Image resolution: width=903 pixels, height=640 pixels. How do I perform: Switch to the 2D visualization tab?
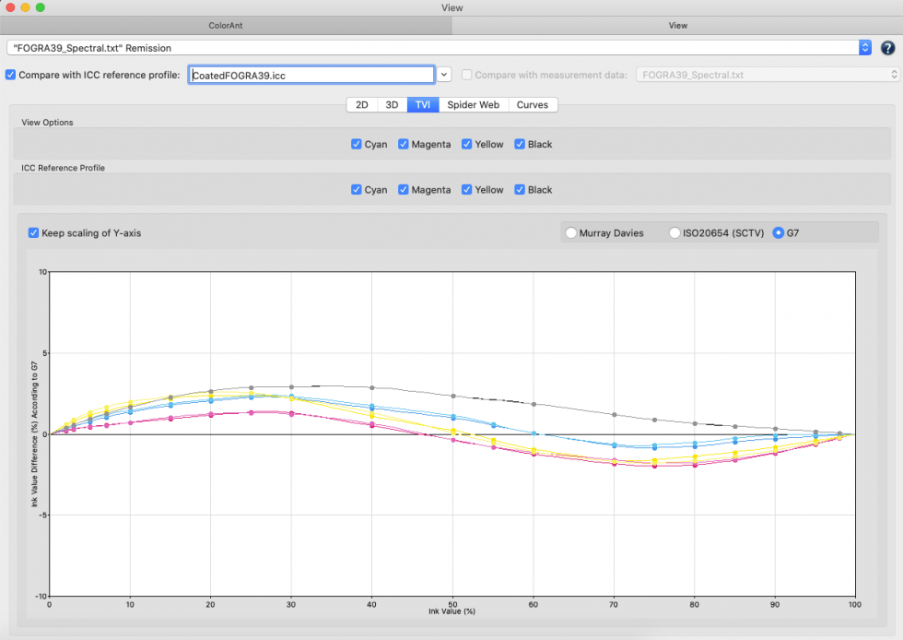click(x=362, y=104)
